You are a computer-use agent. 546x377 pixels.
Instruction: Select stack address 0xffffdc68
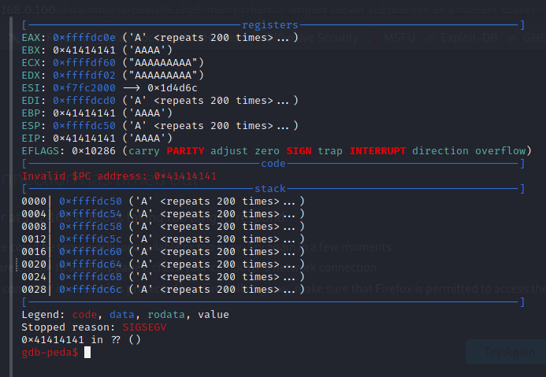(90, 277)
